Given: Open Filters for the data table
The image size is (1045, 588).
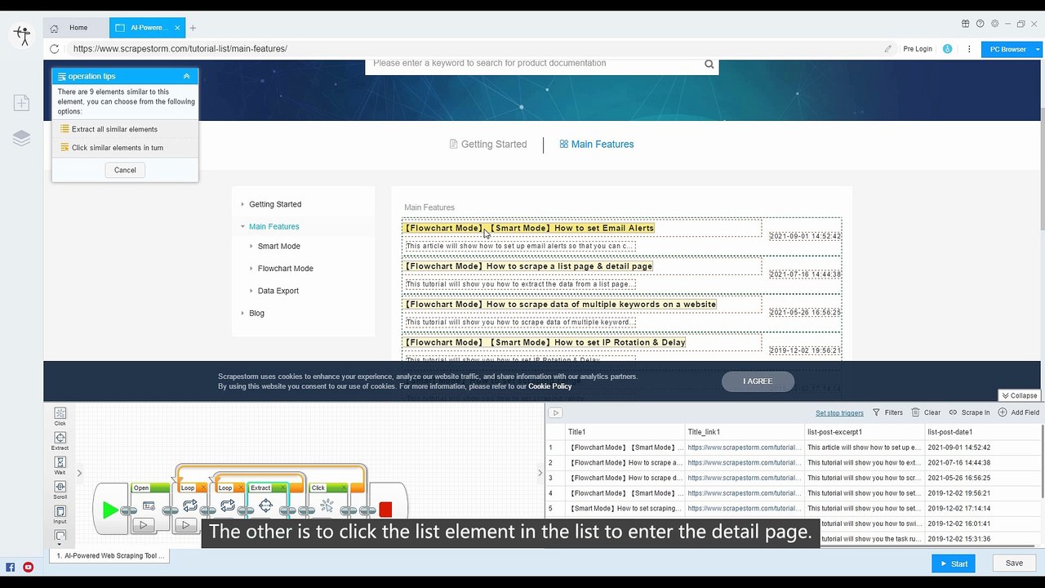Looking at the screenshot, I should pyautogui.click(x=887, y=413).
